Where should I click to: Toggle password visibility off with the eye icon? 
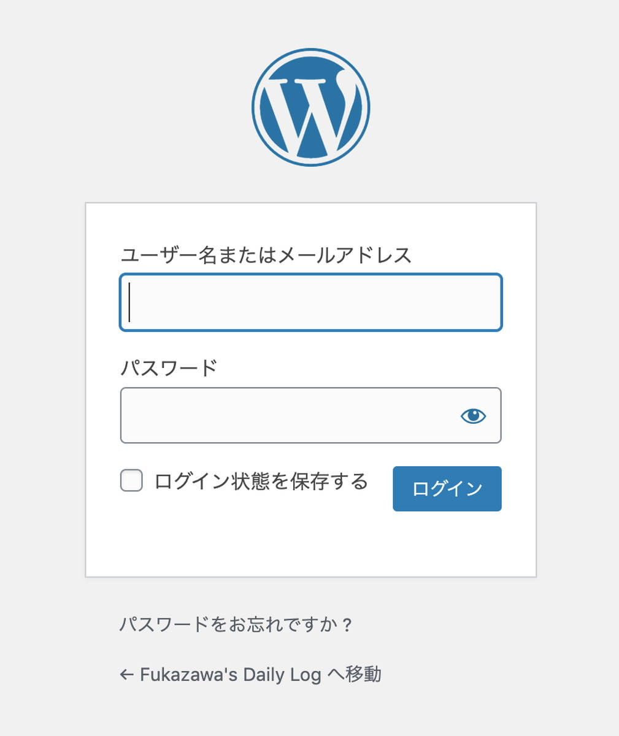coord(473,416)
